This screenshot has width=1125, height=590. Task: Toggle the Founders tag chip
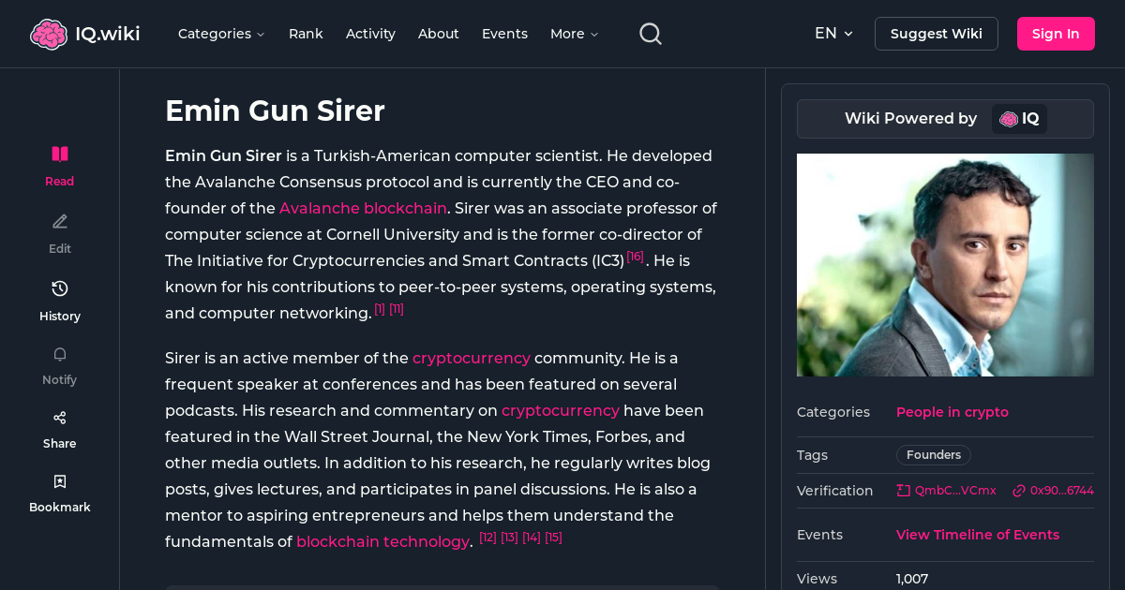(x=933, y=454)
